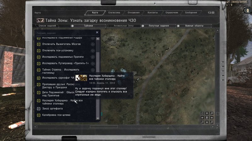Show 'Отключить Выжигатель Мозгов' task on map
Viewport: 252px width, 141px height.
(x=93, y=44)
